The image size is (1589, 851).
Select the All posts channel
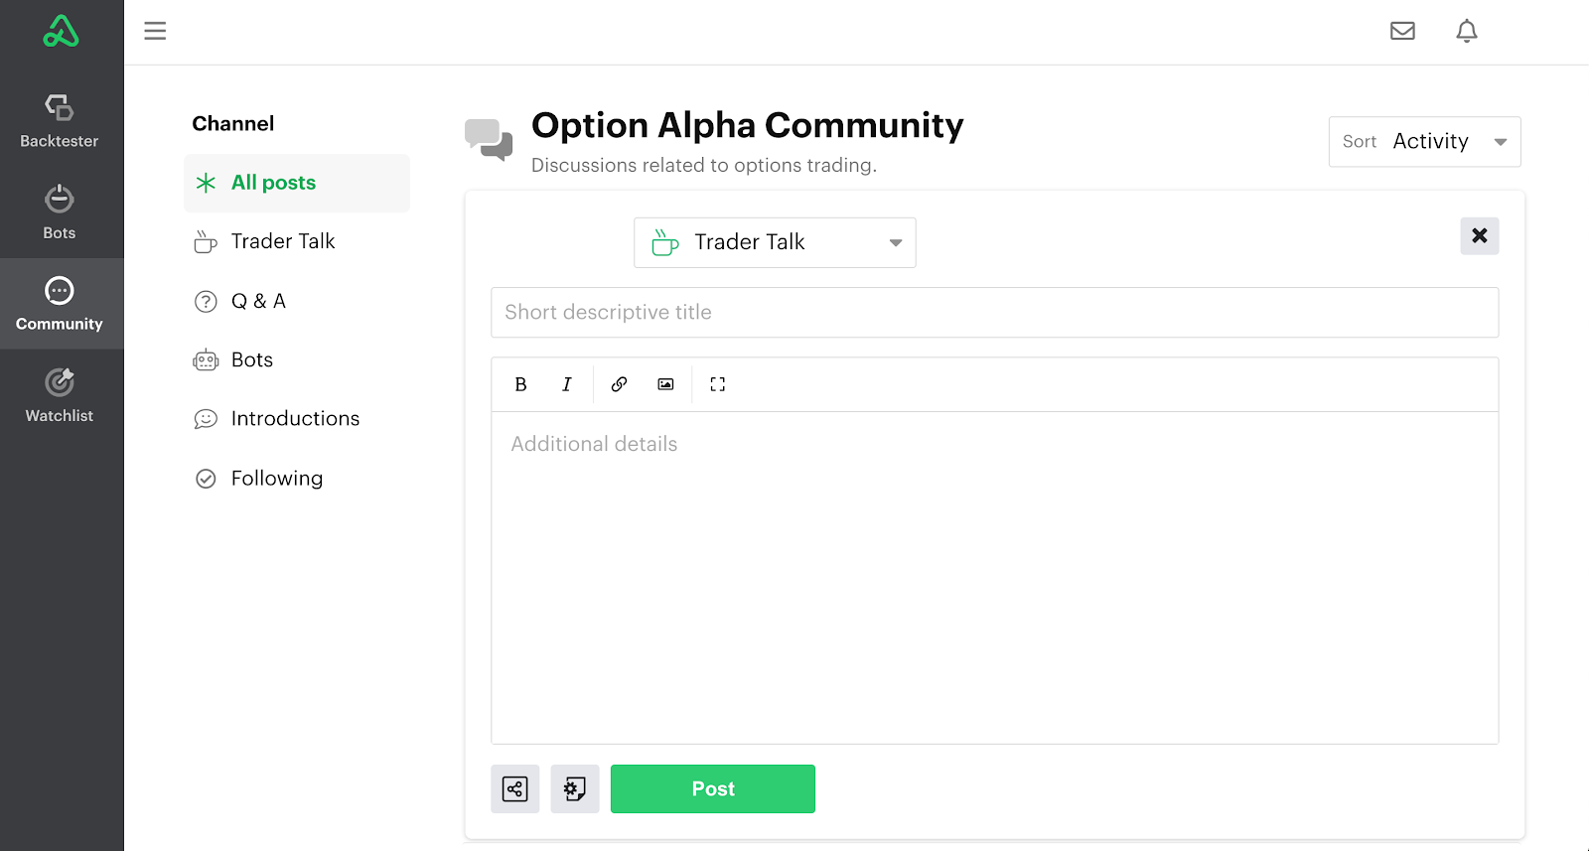pyautogui.click(x=297, y=183)
